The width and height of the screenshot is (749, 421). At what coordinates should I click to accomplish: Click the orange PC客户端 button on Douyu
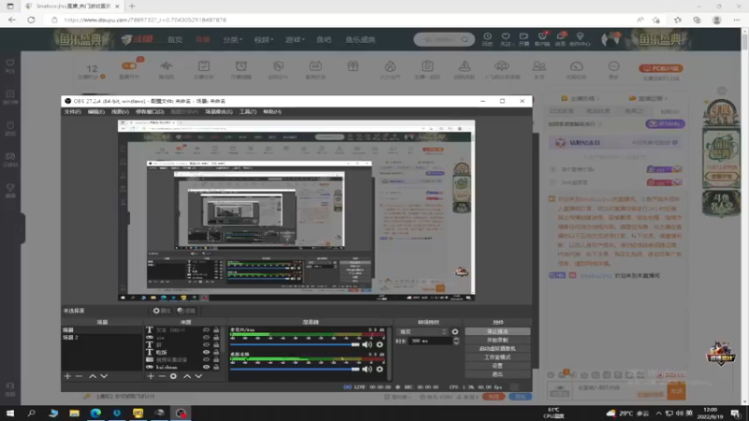click(x=661, y=68)
